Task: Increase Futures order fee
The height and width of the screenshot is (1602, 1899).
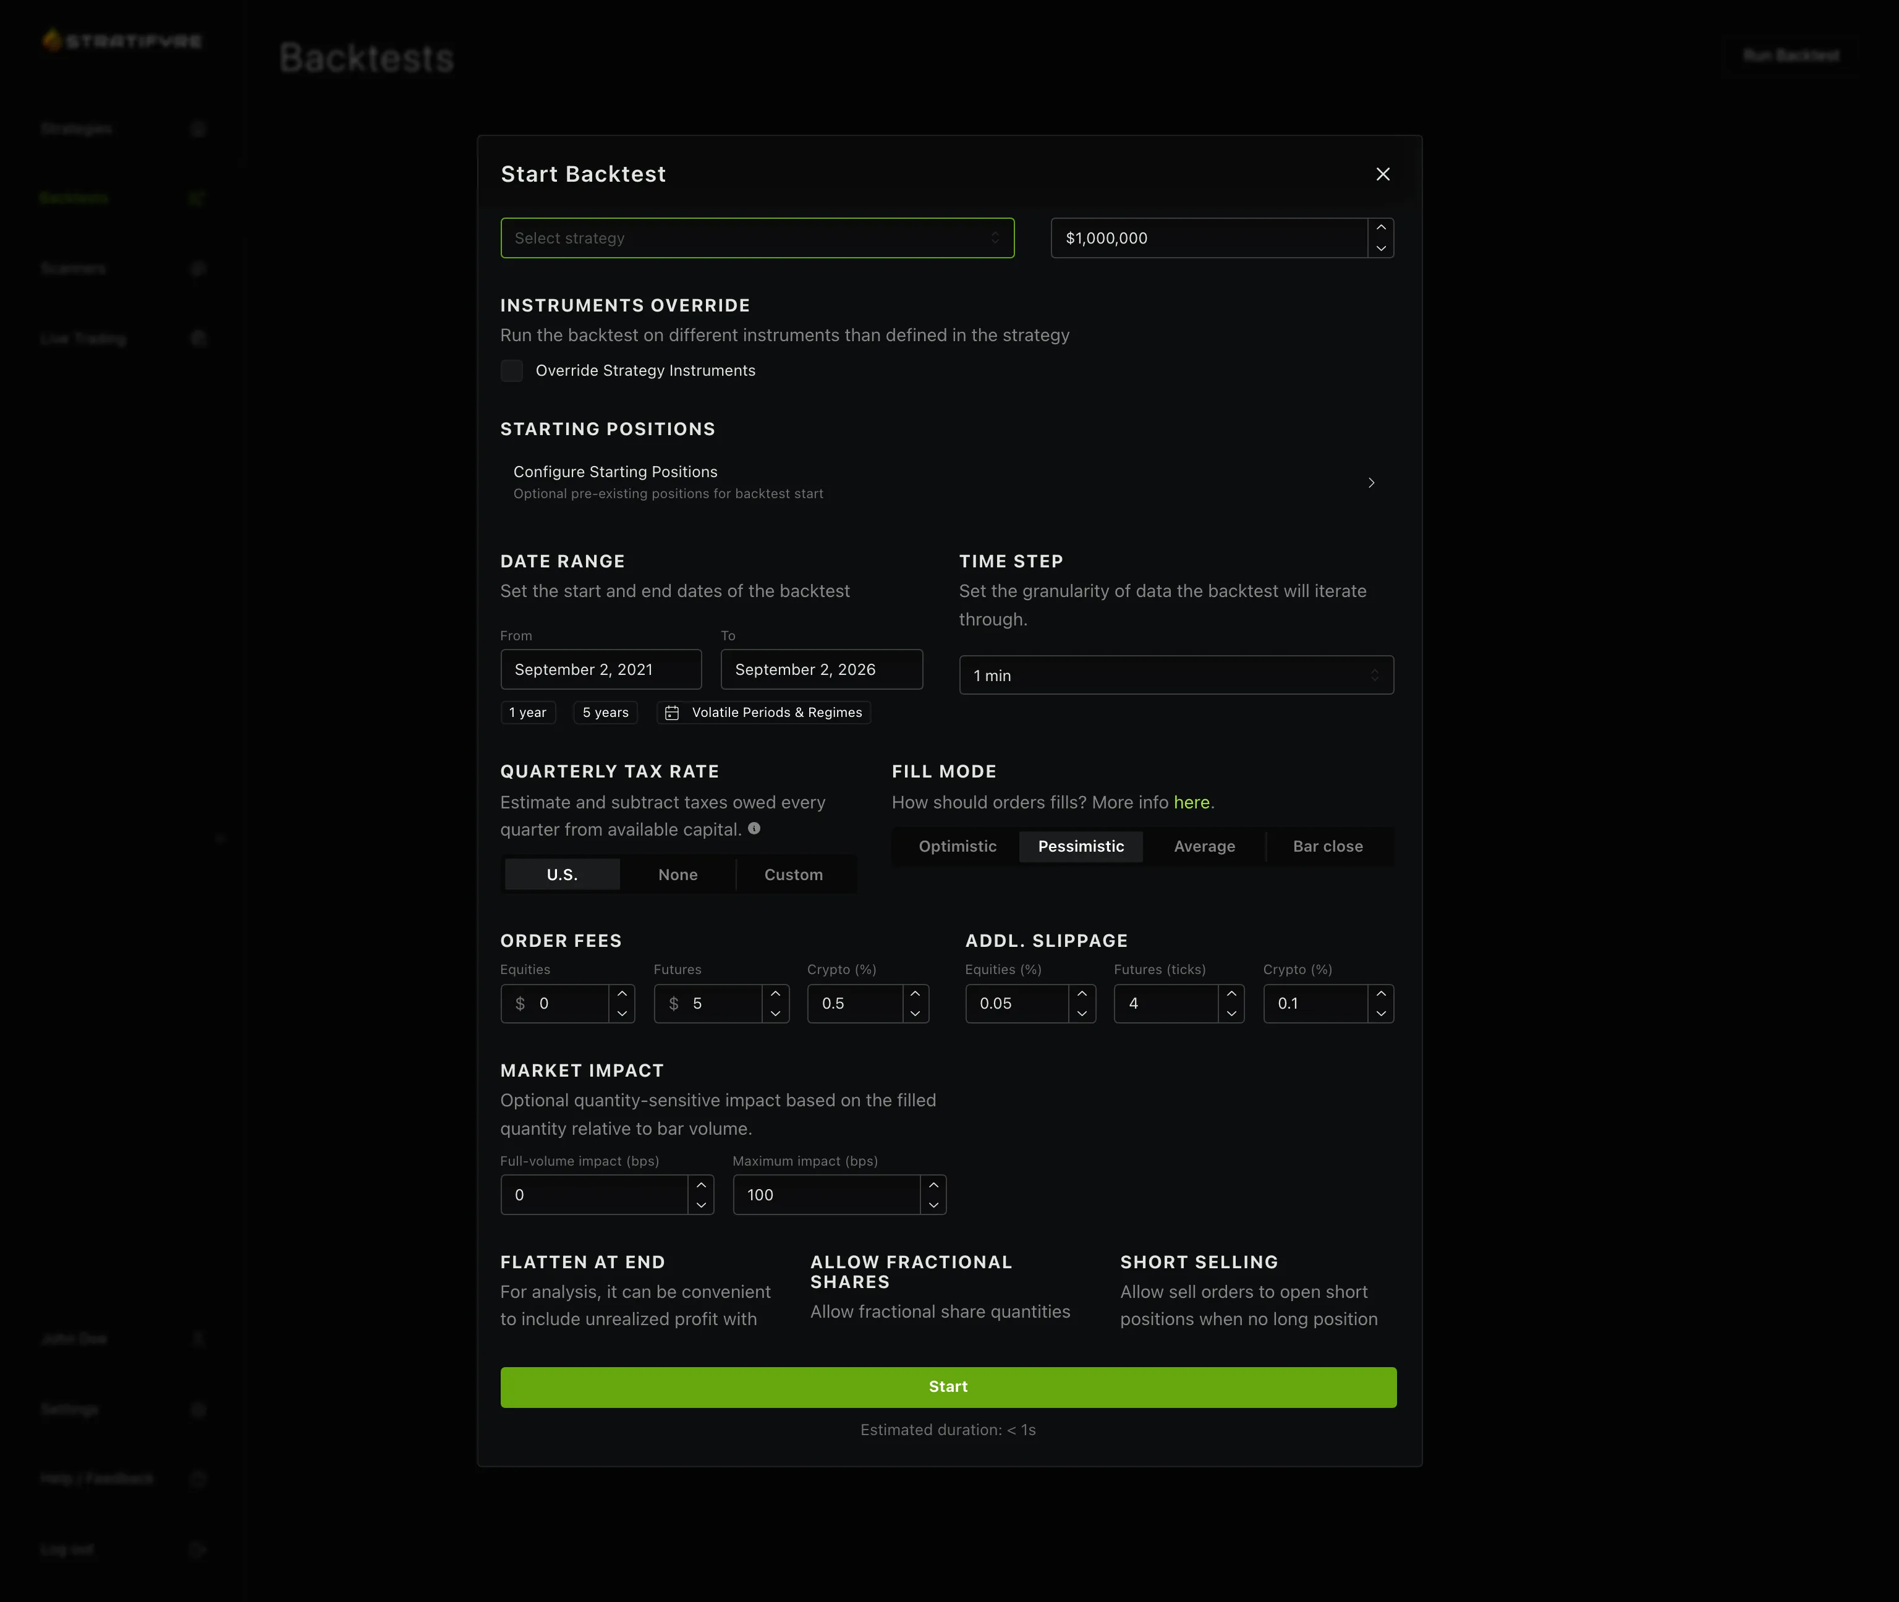Action: (x=776, y=994)
